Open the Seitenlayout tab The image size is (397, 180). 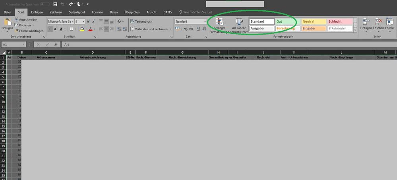(77, 12)
